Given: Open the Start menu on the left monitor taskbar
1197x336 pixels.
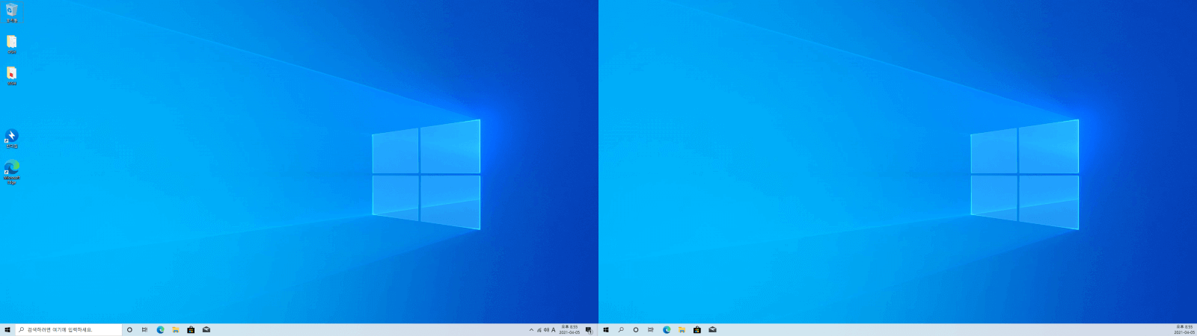Looking at the screenshot, I should pyautogui.click(x=7, y=329).
